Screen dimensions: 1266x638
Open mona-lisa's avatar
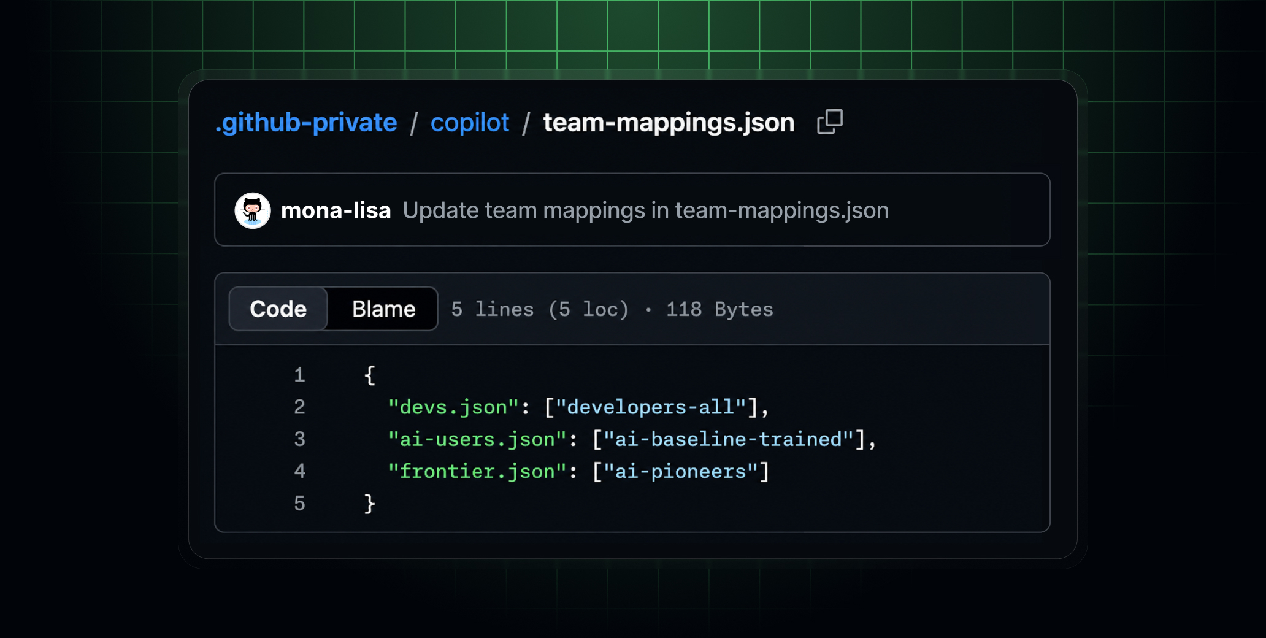tap(253, 210)
